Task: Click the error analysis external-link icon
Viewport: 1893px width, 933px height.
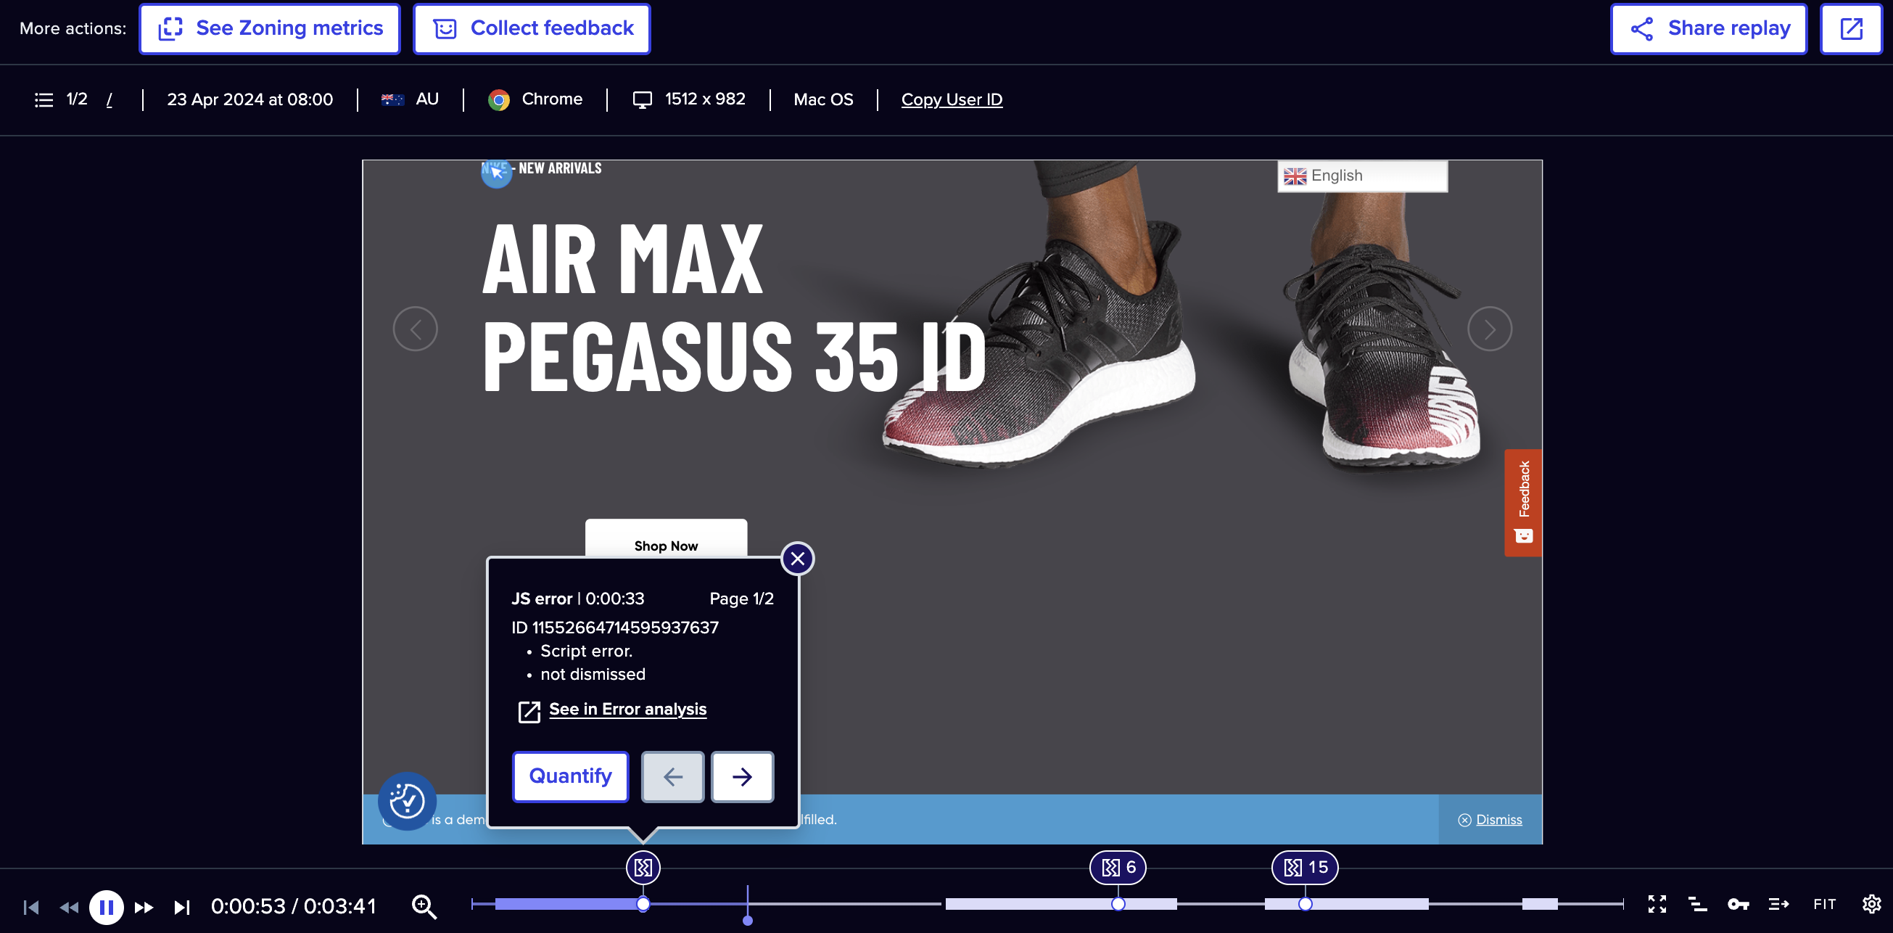Action: pos(528,711)
